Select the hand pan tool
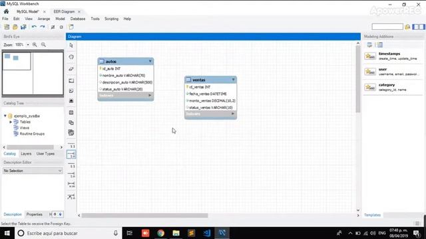 click(x=71, y=57)
